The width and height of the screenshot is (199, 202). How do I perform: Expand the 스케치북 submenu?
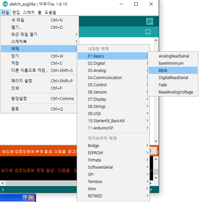[x=39, y=42]
